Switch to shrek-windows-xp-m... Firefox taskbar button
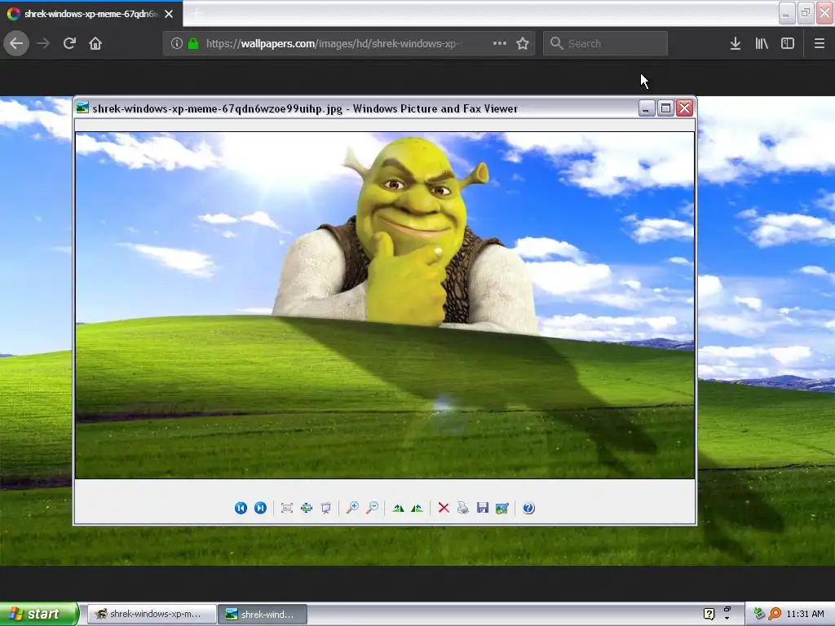The height and width of the screenshot is (626, 835). pyautogui.click(x=152, y=614)
